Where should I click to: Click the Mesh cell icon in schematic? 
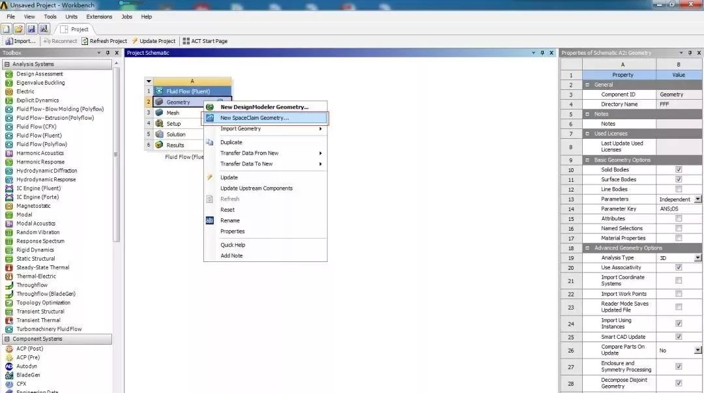(159, 113)
